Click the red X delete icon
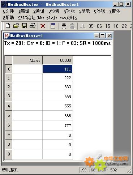Viewport: 133px width, 175px height. 43,26
